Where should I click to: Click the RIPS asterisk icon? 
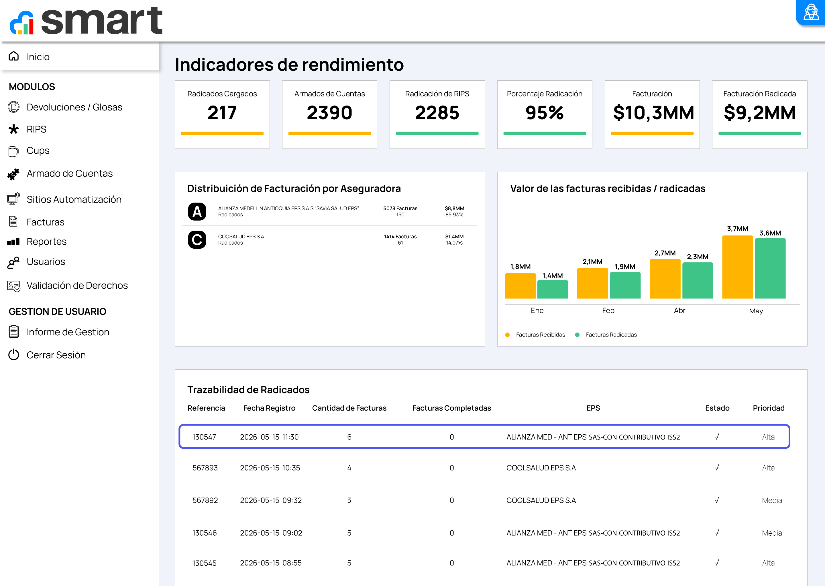coord(14,129)
